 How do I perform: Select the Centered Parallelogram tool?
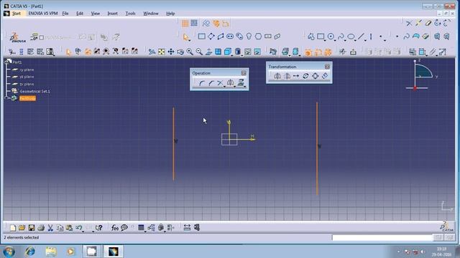pyautogui.click(x=277, y=37)
